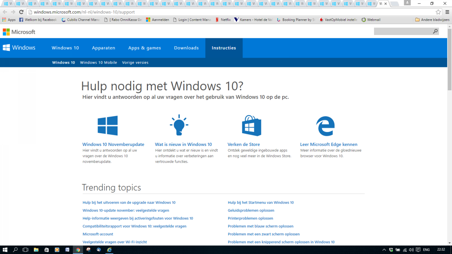Open Leer Microsoft Edge kennen link
Screen dimensions: 452x254
pos(329,144)
